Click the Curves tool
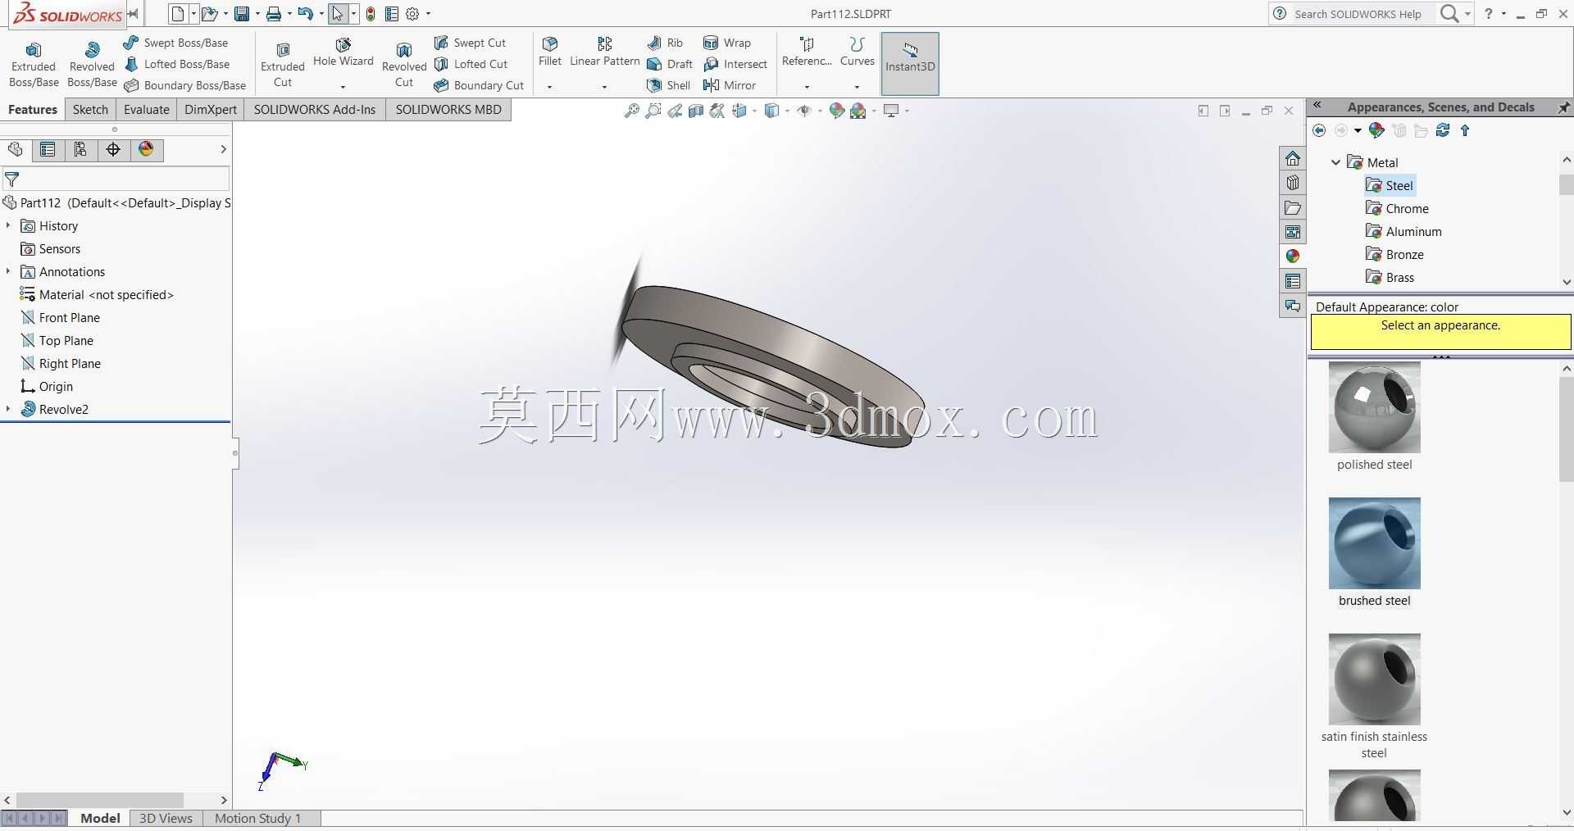The height and width of the screenshot is (831, 1574). 857,52
